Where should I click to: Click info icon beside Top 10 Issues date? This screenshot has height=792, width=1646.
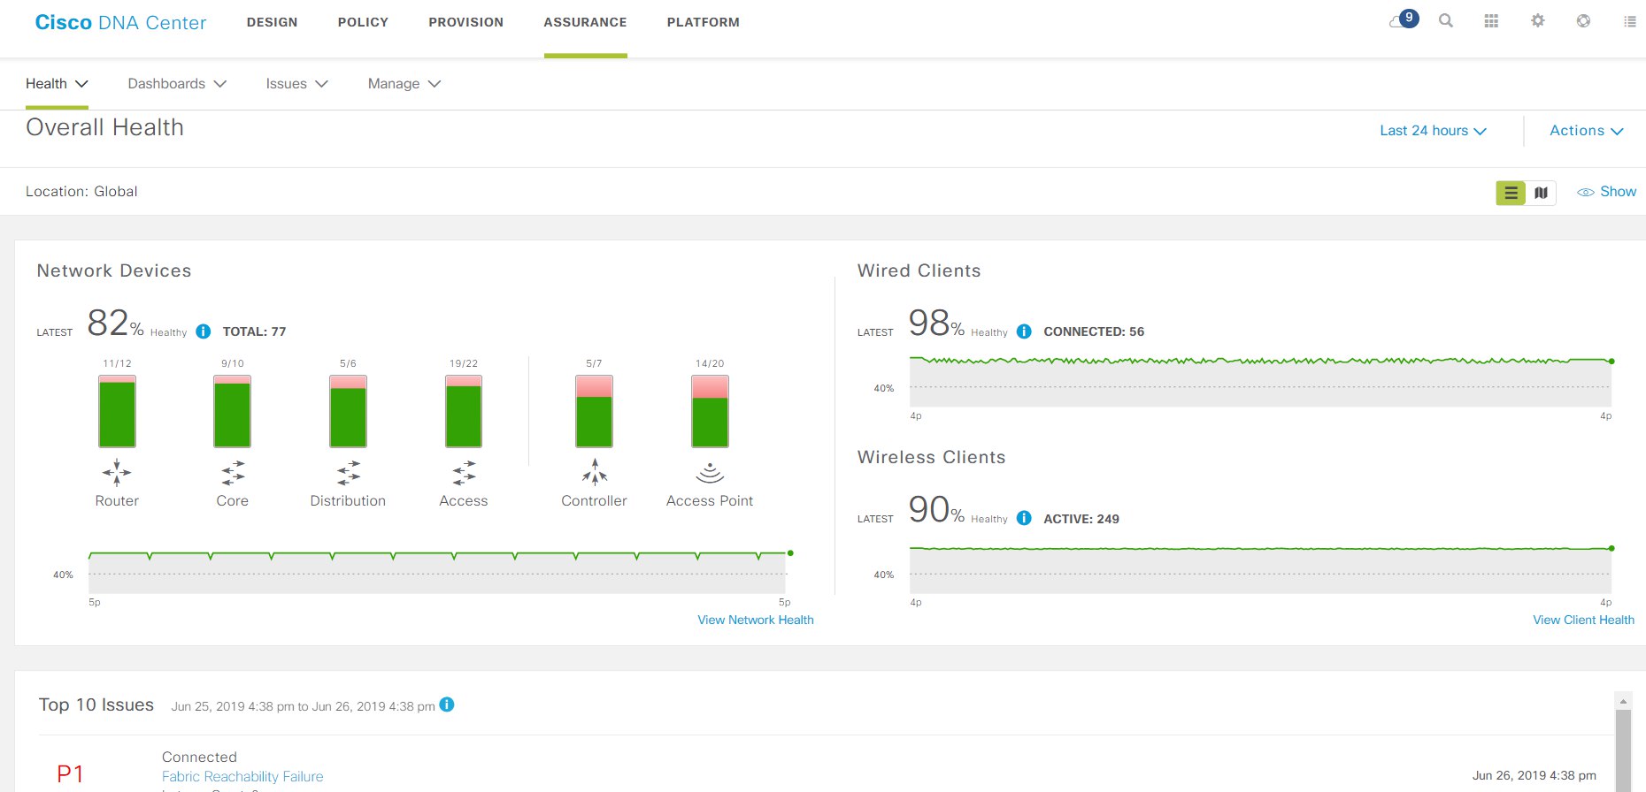click(447, 704)
